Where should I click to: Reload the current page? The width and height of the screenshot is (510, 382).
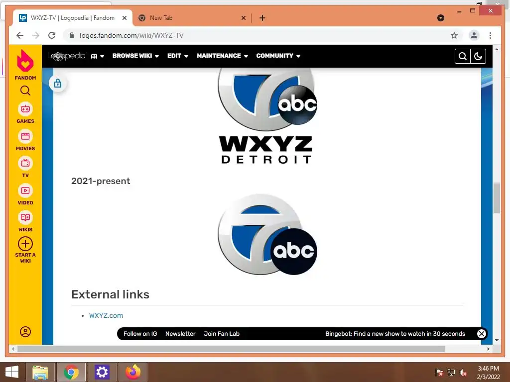[52, 35]
